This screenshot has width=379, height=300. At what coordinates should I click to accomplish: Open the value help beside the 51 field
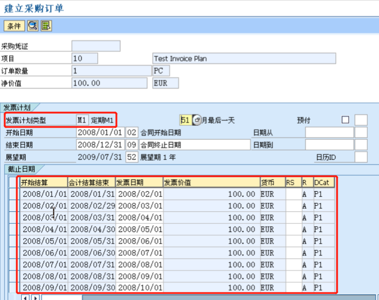tap(197, 120)
